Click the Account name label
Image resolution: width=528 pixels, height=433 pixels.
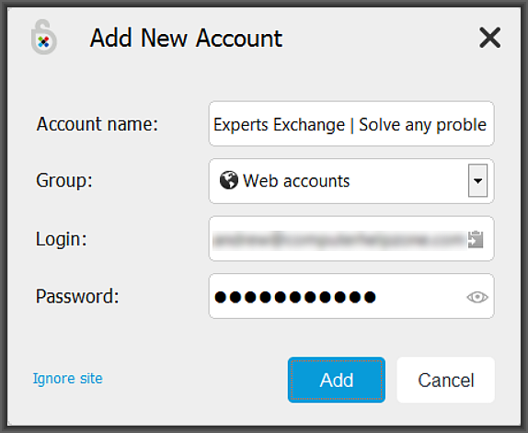coord(97,124)
